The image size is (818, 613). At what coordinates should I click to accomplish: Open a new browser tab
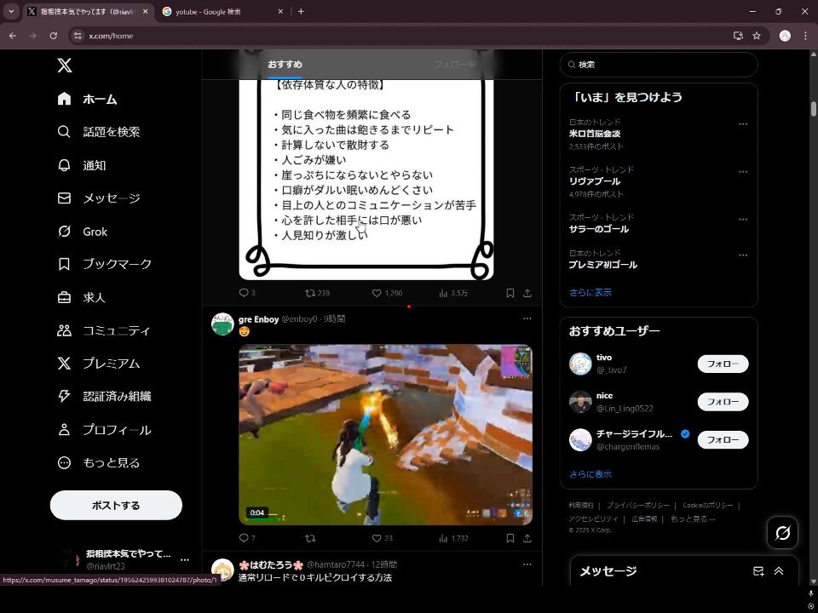pyautogui.click(x=301, y=11)
